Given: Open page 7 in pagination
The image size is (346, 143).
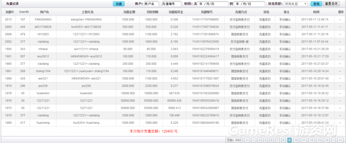Looking at the screenshot, I should tap(278, 140).
